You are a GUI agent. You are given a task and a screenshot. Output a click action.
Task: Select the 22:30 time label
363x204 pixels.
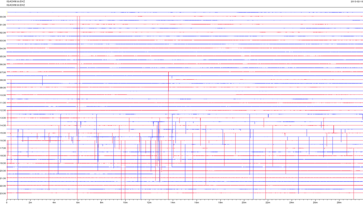coord(3,186)
